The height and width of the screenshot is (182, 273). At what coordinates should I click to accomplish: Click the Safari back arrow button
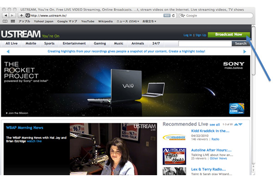pos(6,15)
